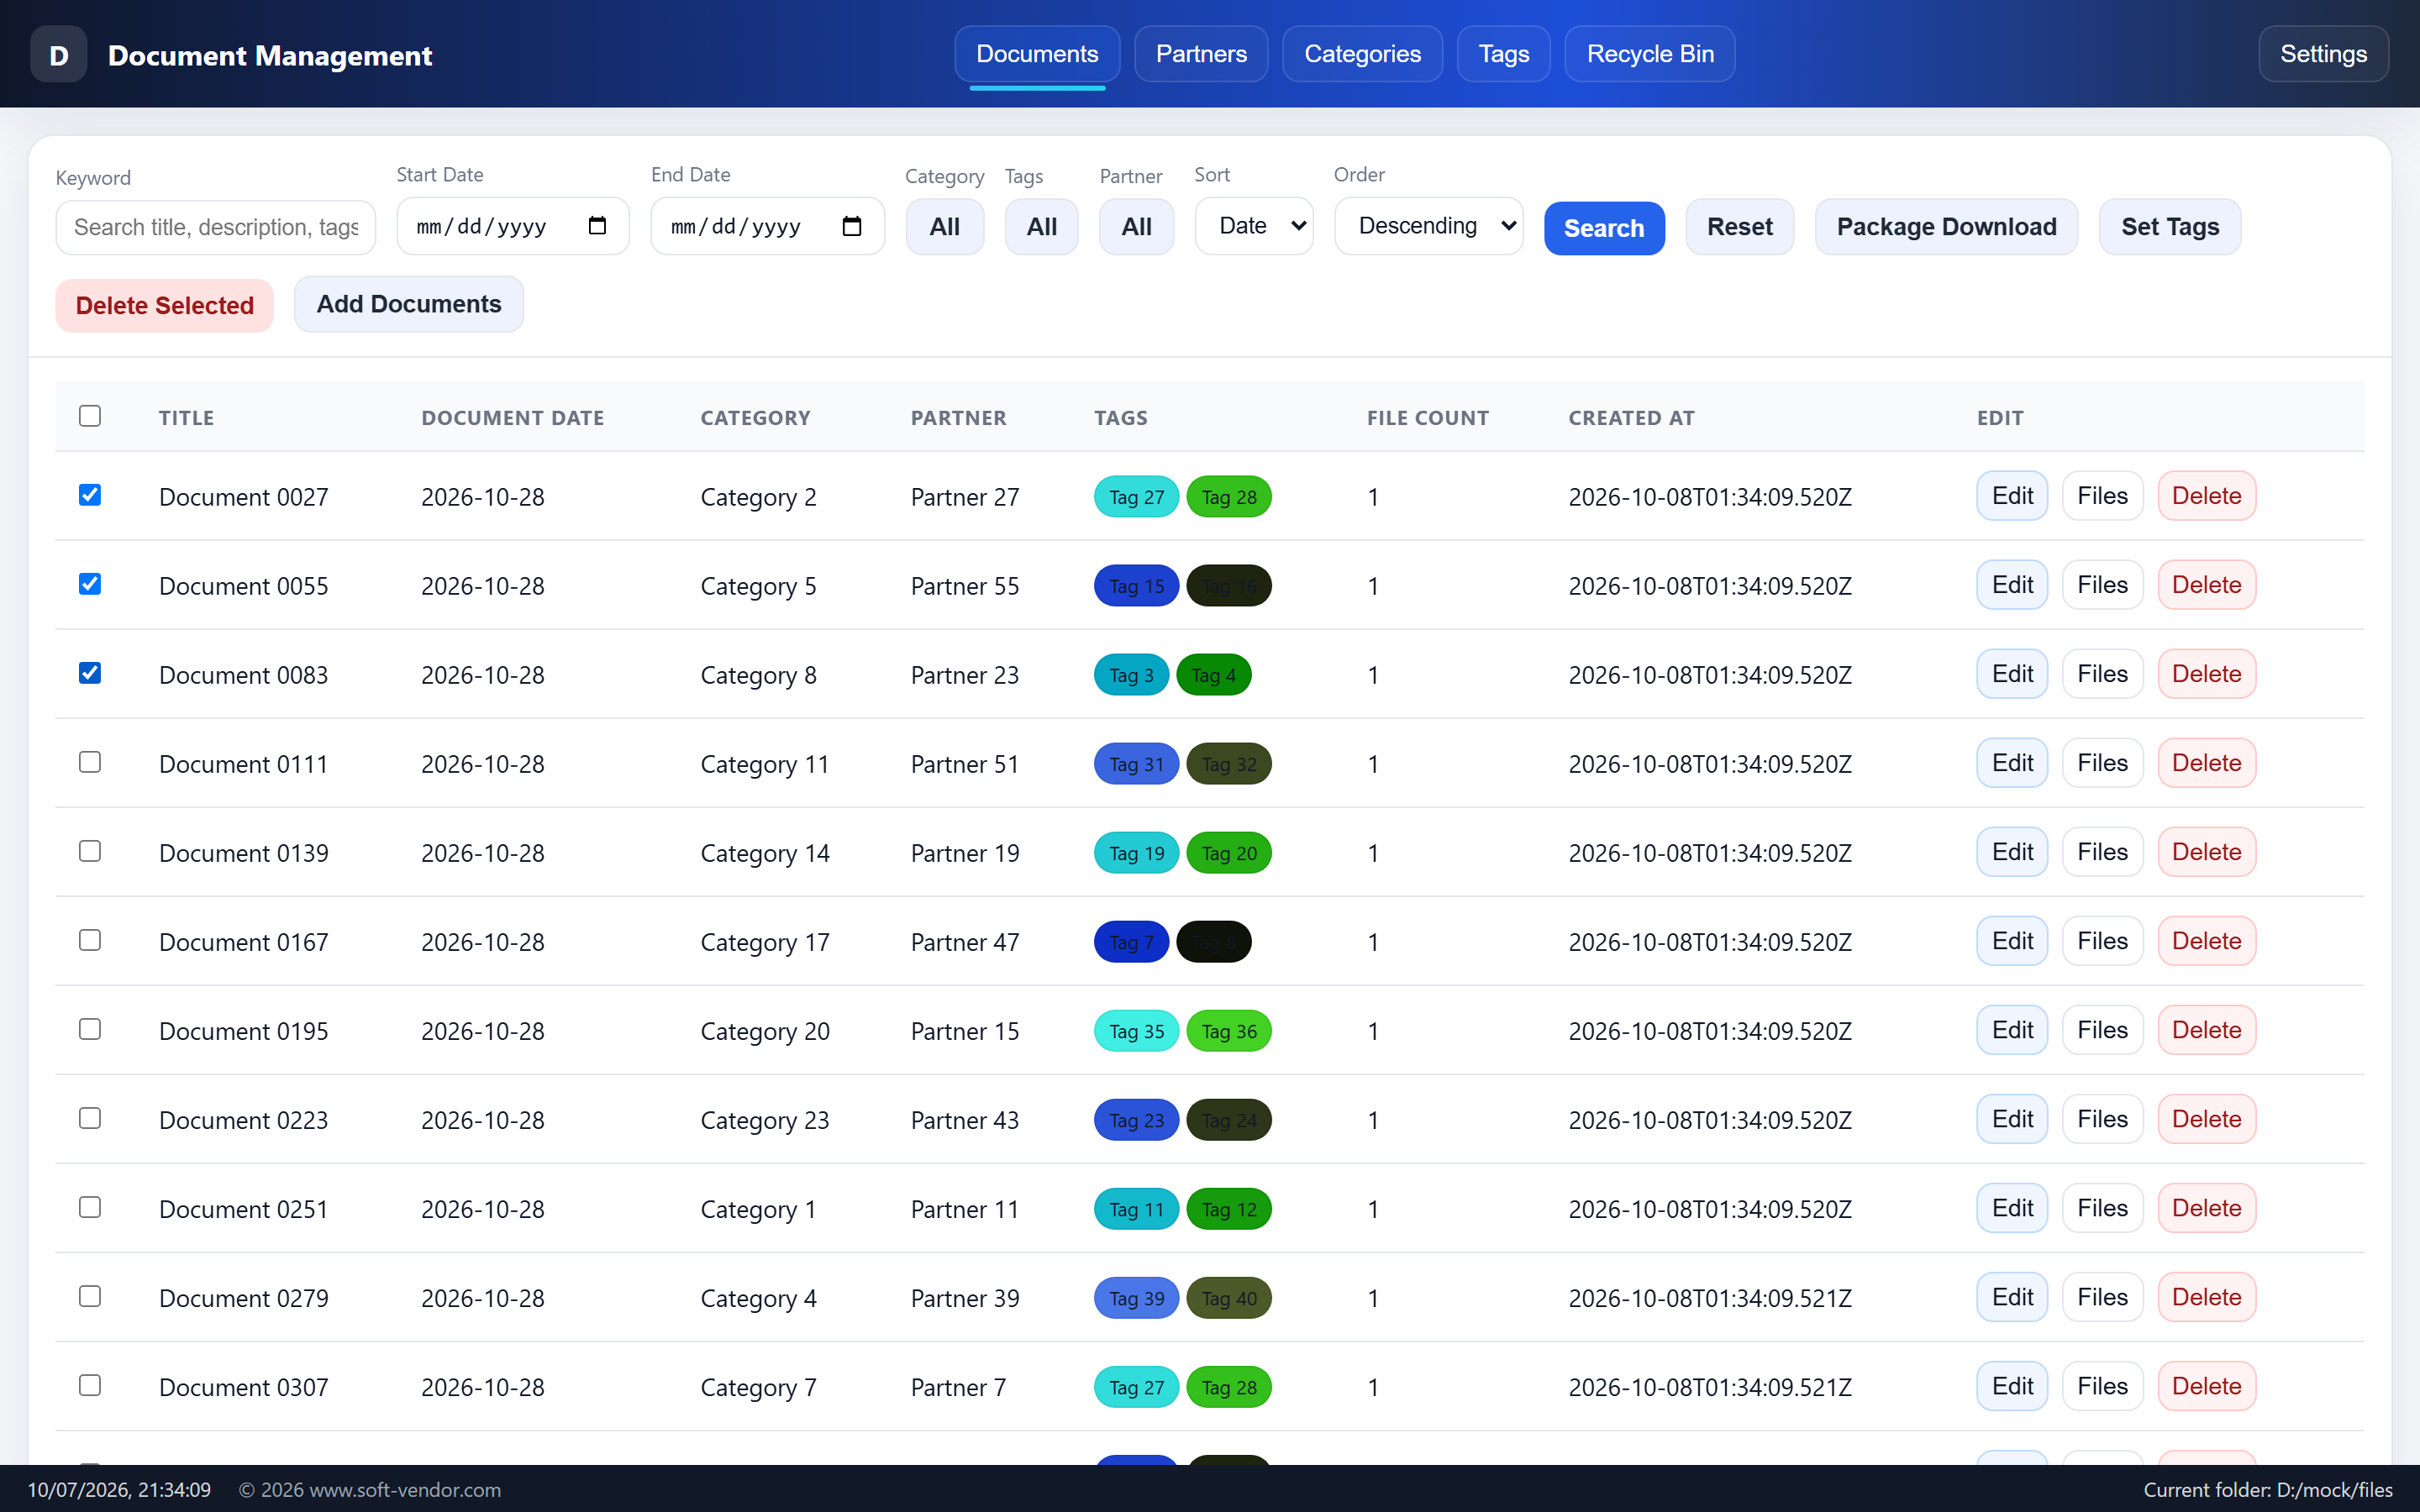
Task: Open Settings in the header
Action: (2323, 54)
